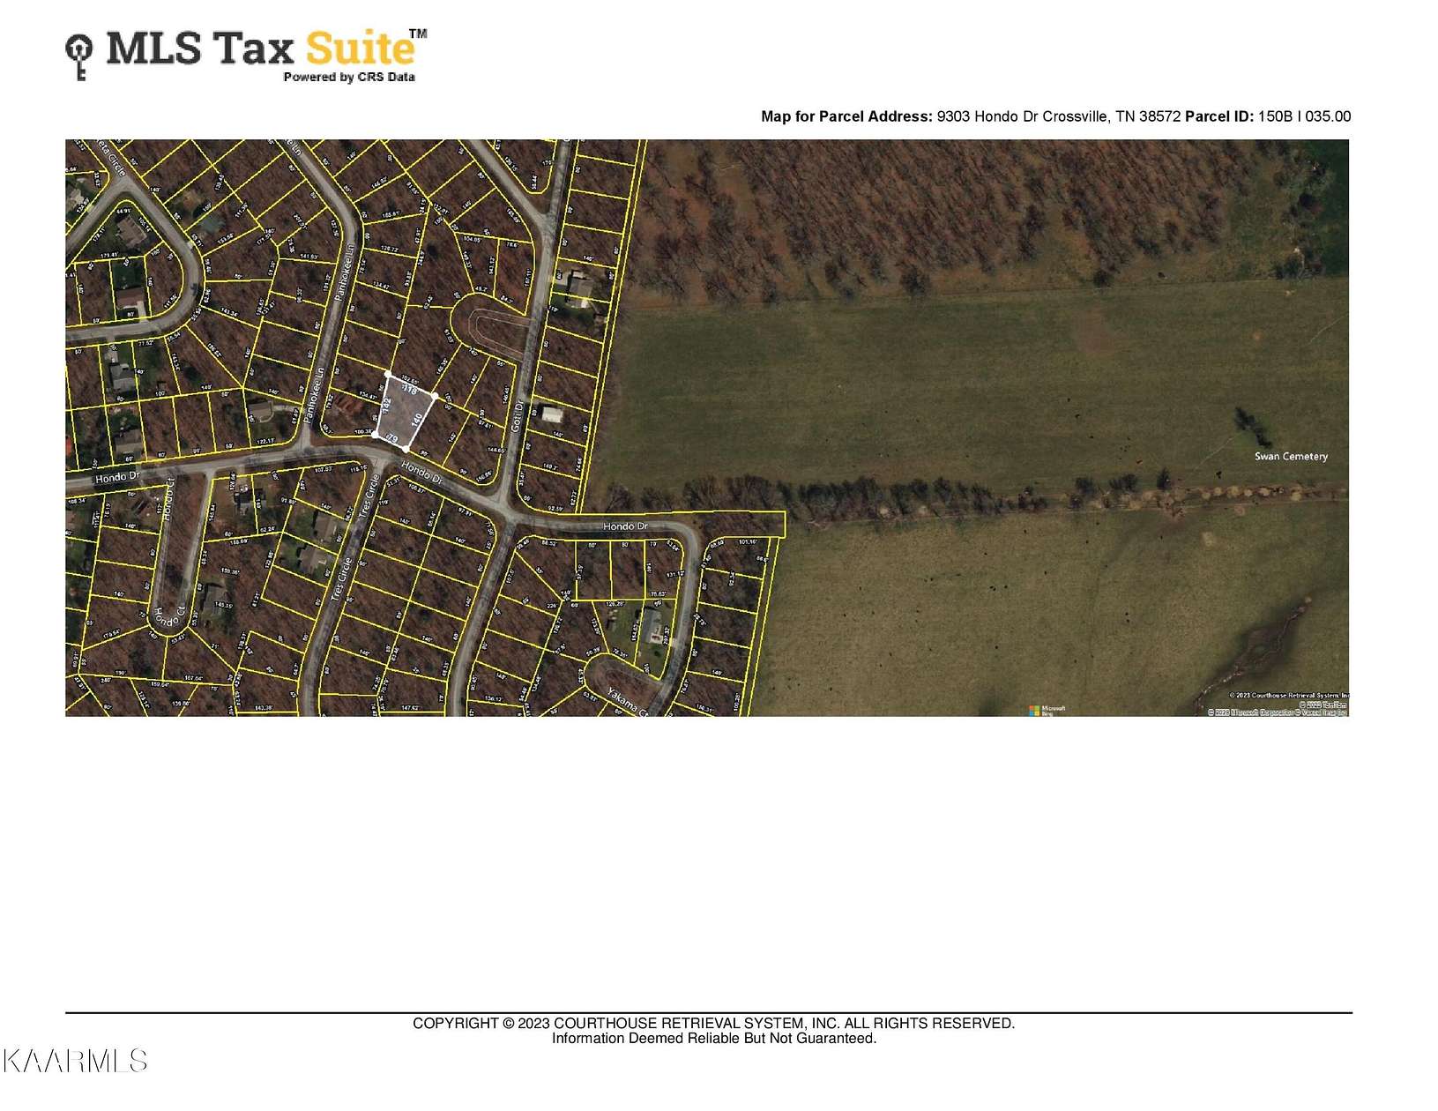Viewport: 1438px width, 1111px height.
Task: Click the 118 boundary measurement label
Action: coord(408,391)
